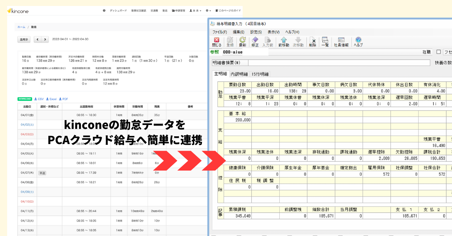This screenshot has height=236, width=452.
Task: Download attendance as Excel
Action: pos(51,99)
